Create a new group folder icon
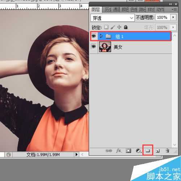 click(x=148, y=151)
